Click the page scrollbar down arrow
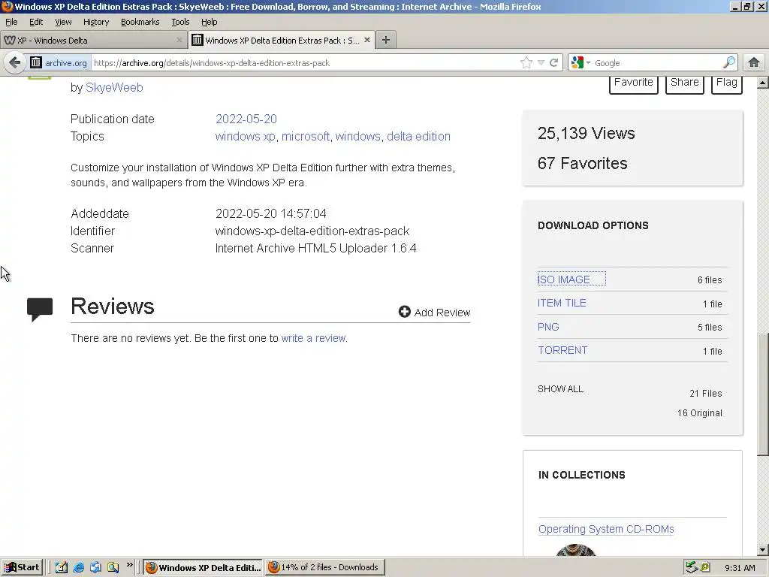The image size is (769, 577). 763,550
